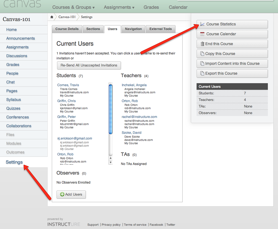This screenshot has width=278, height=229.
Task: Click the students list scrollbar thumb
Action: pyautogui.click(x=111, y=109)
